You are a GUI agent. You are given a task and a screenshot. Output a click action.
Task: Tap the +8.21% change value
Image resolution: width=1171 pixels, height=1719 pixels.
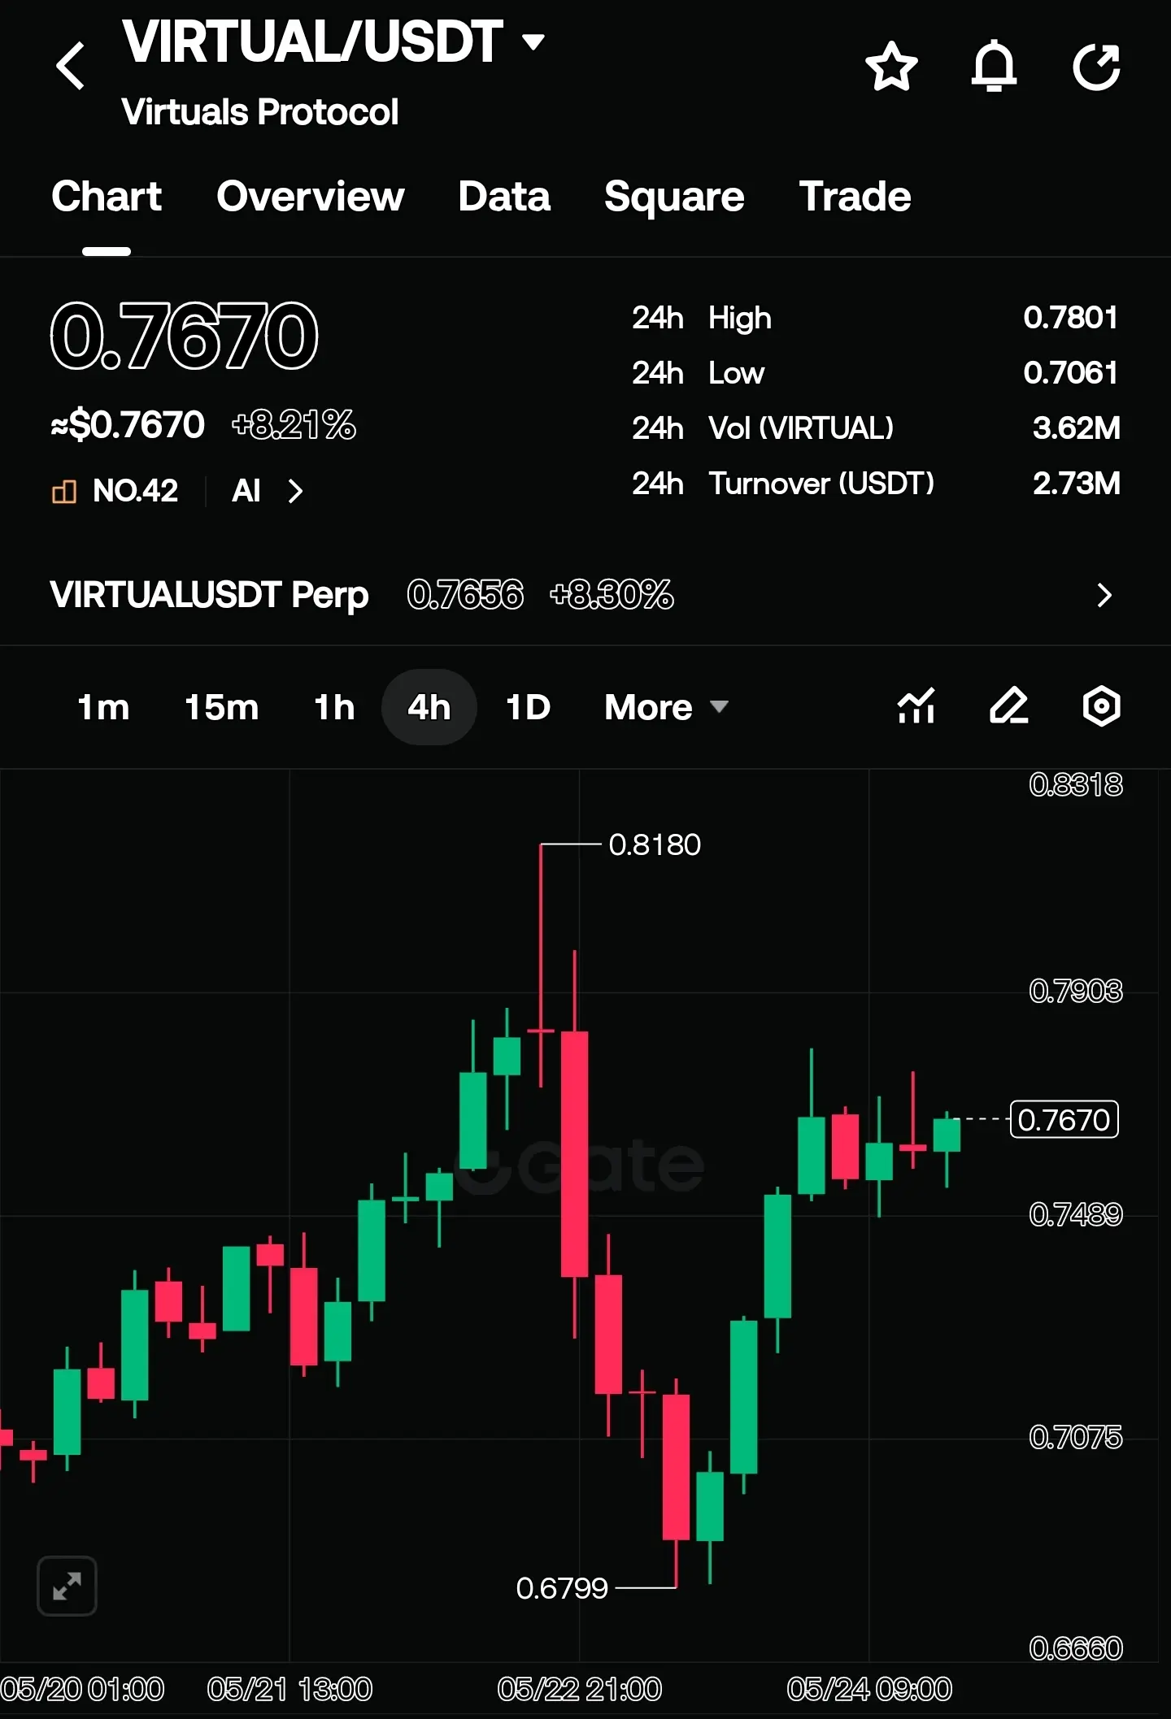click(294, 424)
